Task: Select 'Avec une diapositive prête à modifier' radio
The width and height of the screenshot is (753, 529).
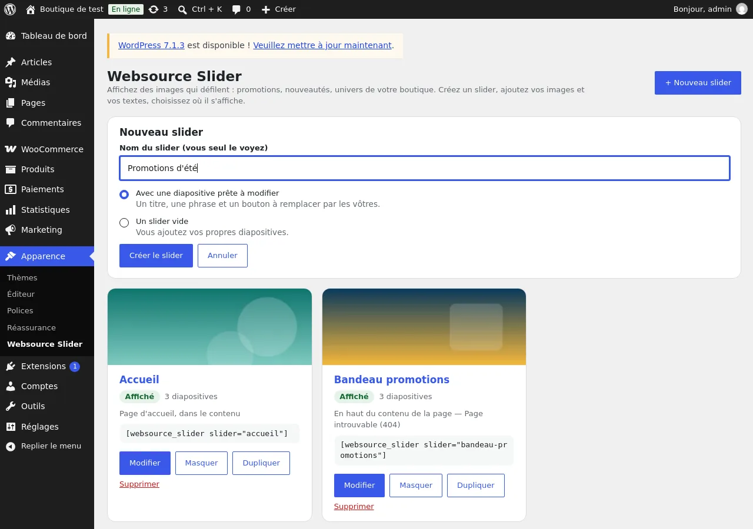Action: pyautogui.click(x=124, y=195)
